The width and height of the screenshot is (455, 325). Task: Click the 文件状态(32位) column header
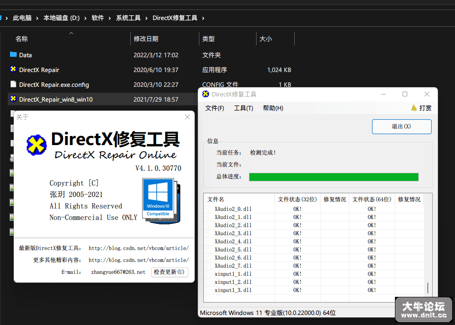(298, 199)
